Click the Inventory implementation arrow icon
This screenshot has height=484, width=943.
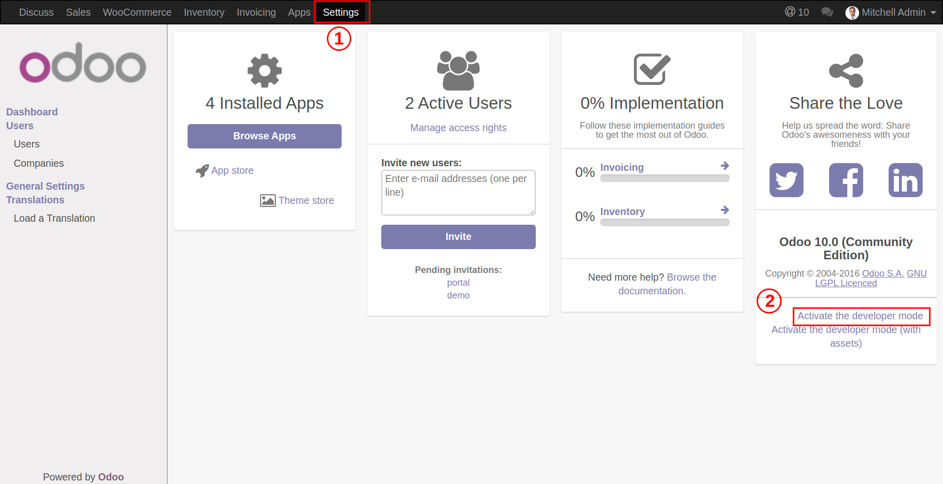pos(725,210)
